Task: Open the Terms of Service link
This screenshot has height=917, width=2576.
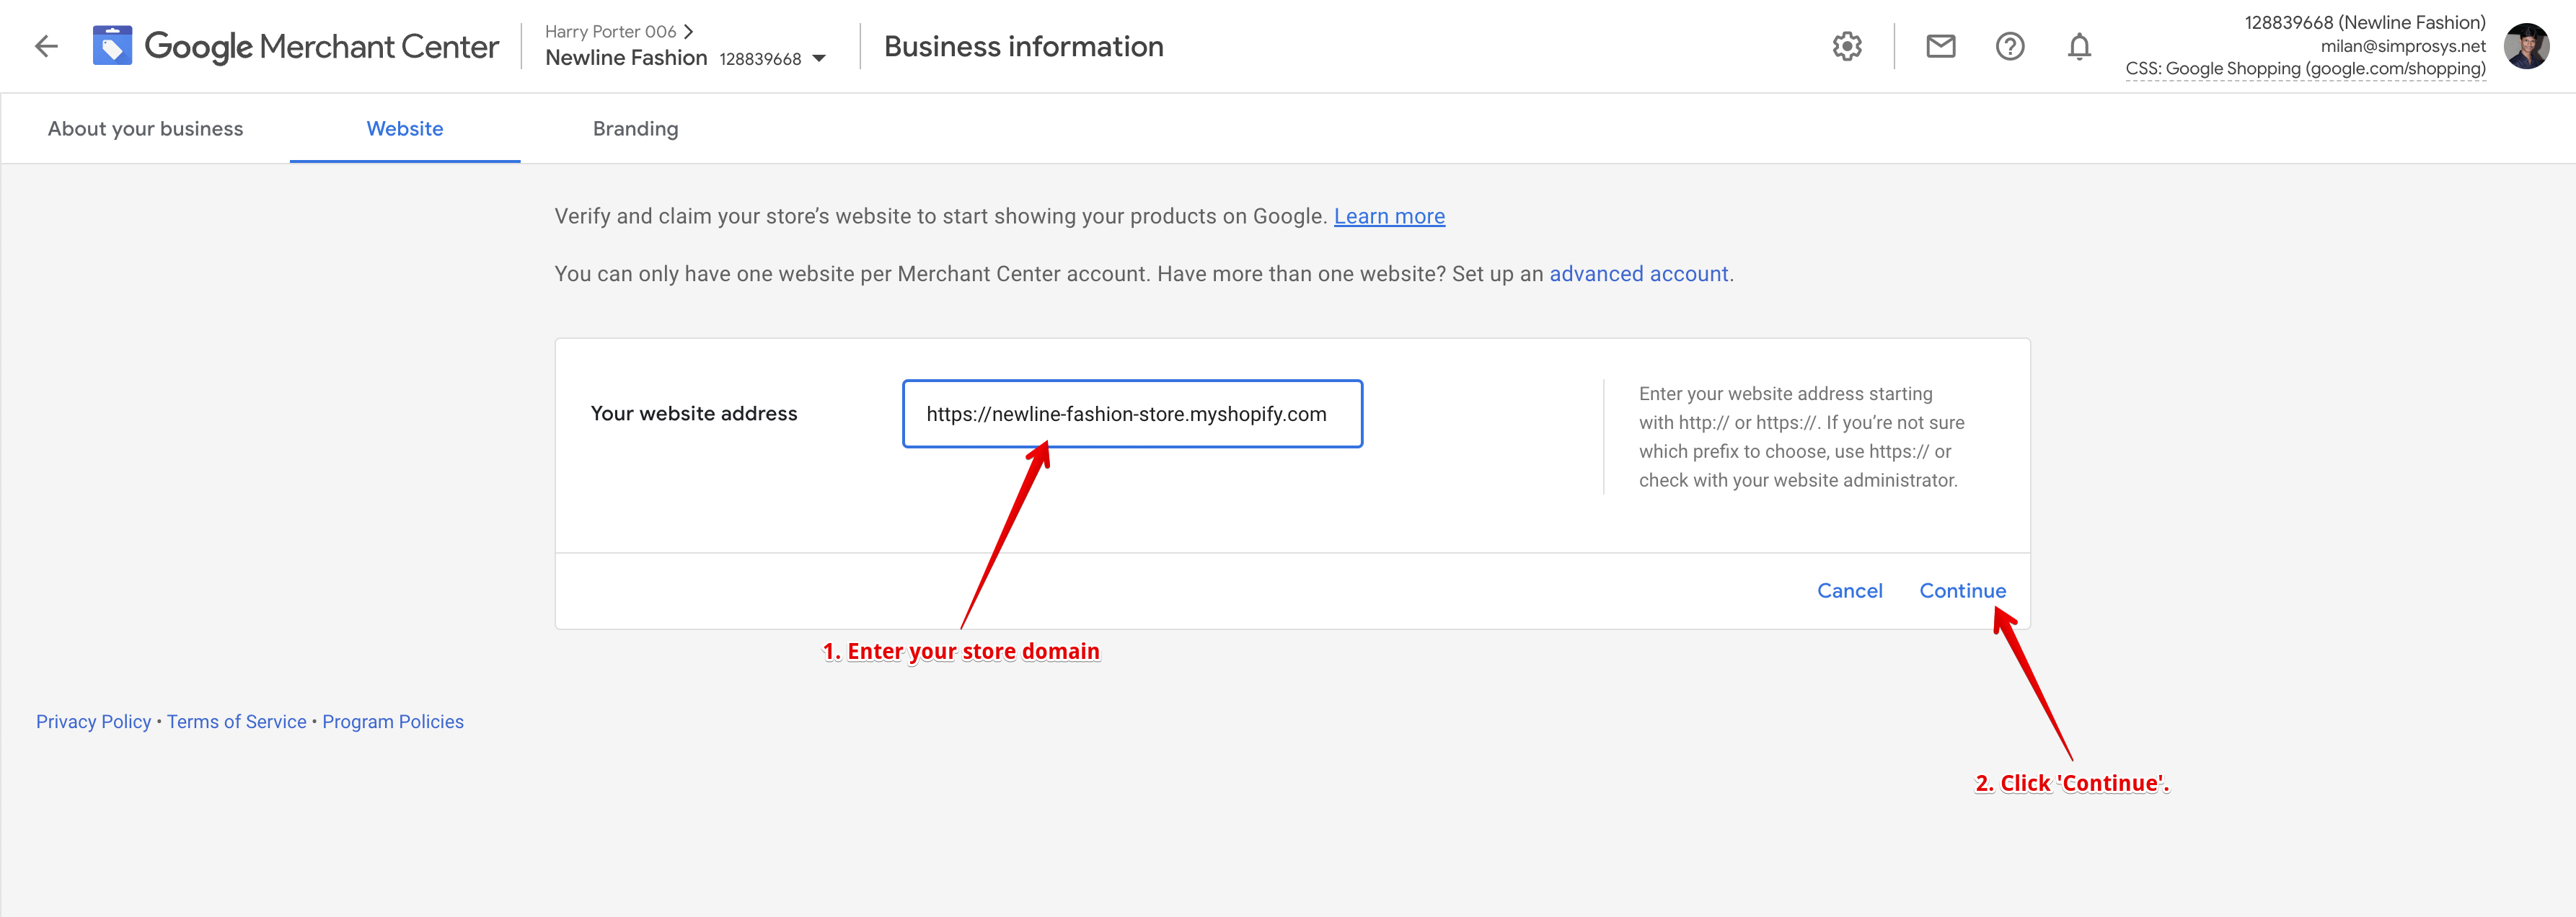Action: coord(236,722)
